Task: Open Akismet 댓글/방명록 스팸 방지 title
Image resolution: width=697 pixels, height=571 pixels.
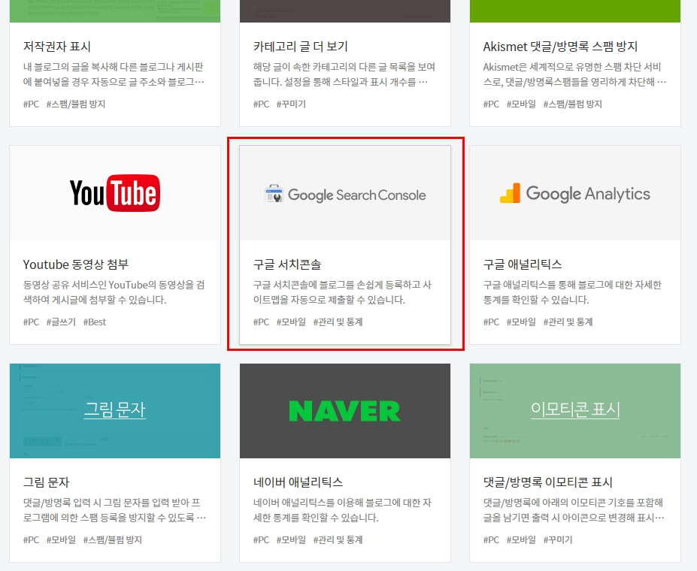Action: point(560,47)
